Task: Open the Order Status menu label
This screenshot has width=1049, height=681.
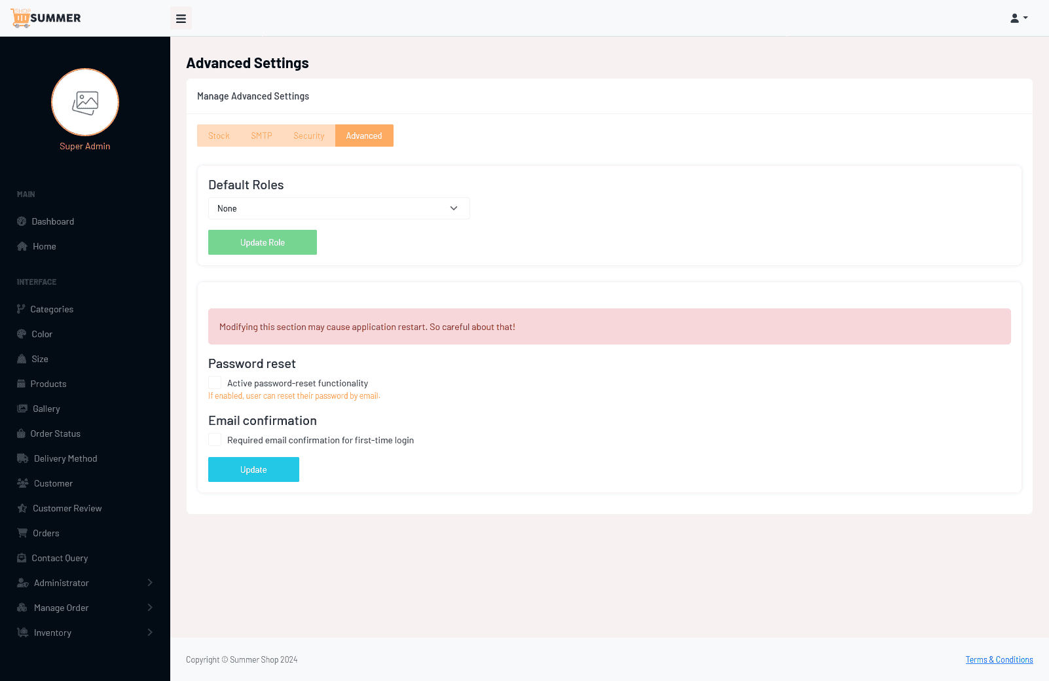Action: [x=56, y=433]
